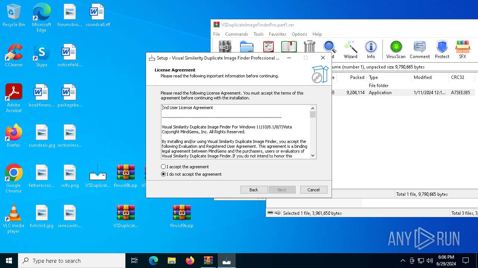Open WinRAR Options menu

[299, 34]
